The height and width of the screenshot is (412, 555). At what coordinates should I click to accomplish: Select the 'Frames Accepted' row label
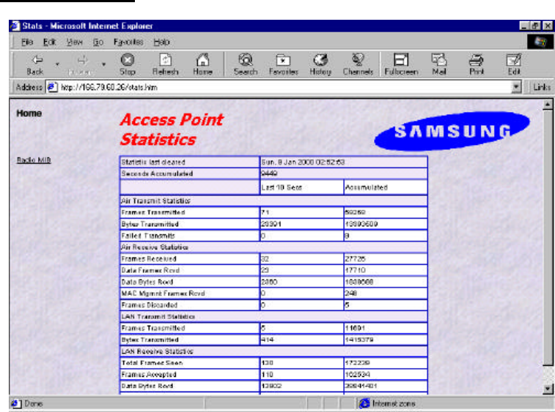[149, 375]
